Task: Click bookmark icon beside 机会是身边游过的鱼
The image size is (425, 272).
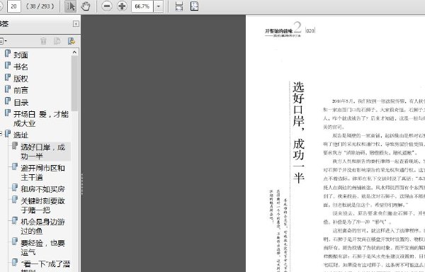Action: point(15,220)
